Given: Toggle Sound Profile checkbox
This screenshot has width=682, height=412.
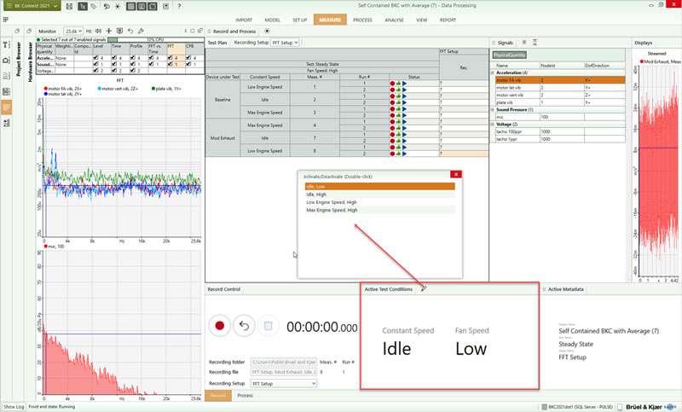Looking at the screenshot, I should (133, 64).
